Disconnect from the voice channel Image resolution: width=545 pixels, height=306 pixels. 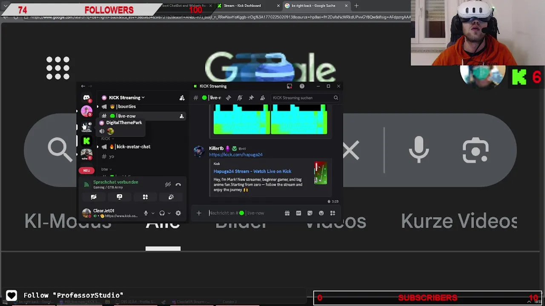coord(178,184)
